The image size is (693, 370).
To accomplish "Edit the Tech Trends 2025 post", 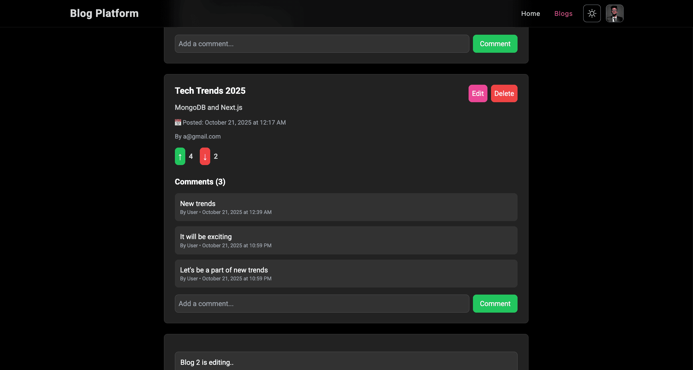I will pos(478,93).
